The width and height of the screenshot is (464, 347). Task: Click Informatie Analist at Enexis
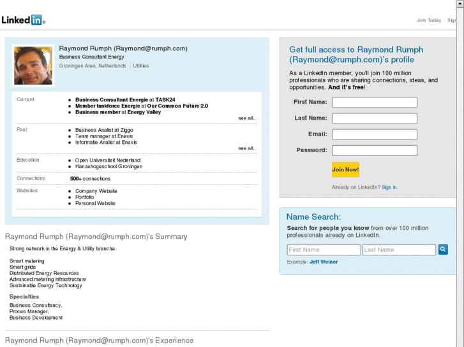click(x=106, y=143)
